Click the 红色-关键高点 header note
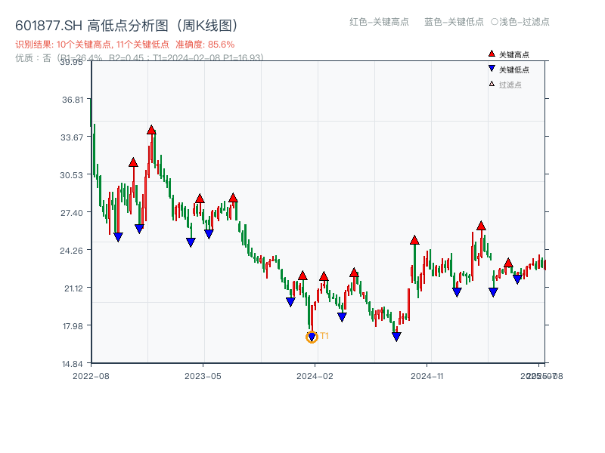Viewport: 605px width, 453px height. click(x=379, y=22)
